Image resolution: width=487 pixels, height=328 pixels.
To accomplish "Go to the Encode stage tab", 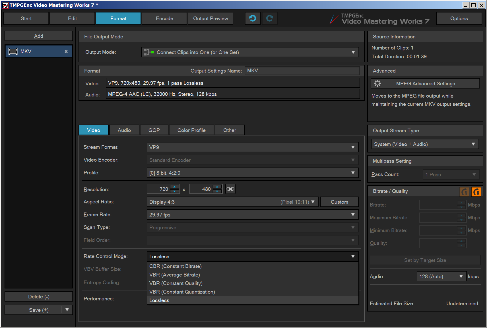I will tap(164, 18).
